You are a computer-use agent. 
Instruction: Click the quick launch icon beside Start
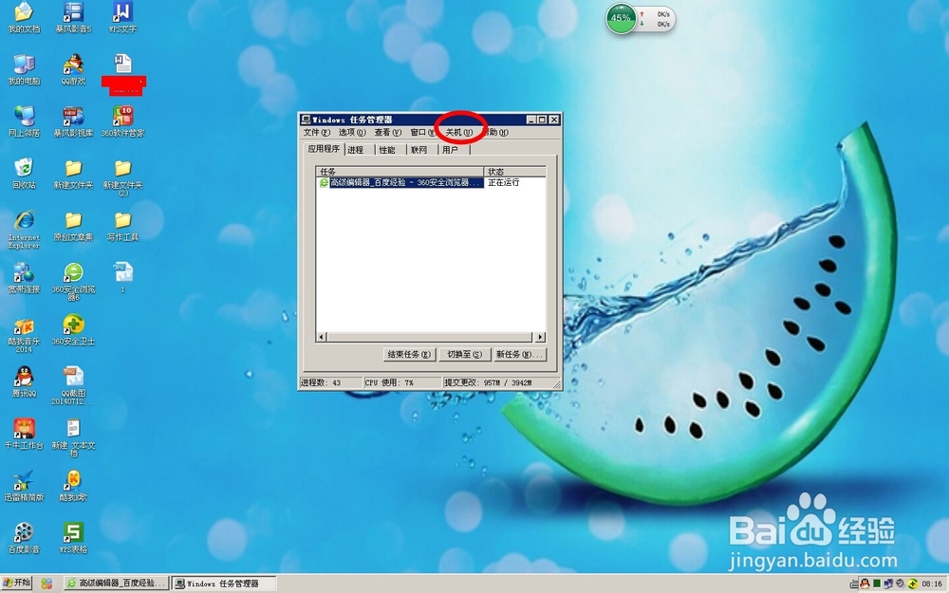click(47, 584)
